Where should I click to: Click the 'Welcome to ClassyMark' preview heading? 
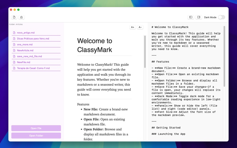pos(95,45)
